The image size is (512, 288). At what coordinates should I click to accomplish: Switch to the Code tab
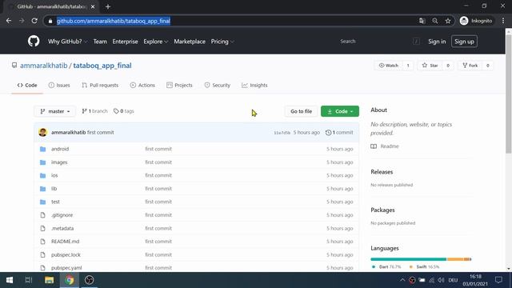(x=27, y=86)
